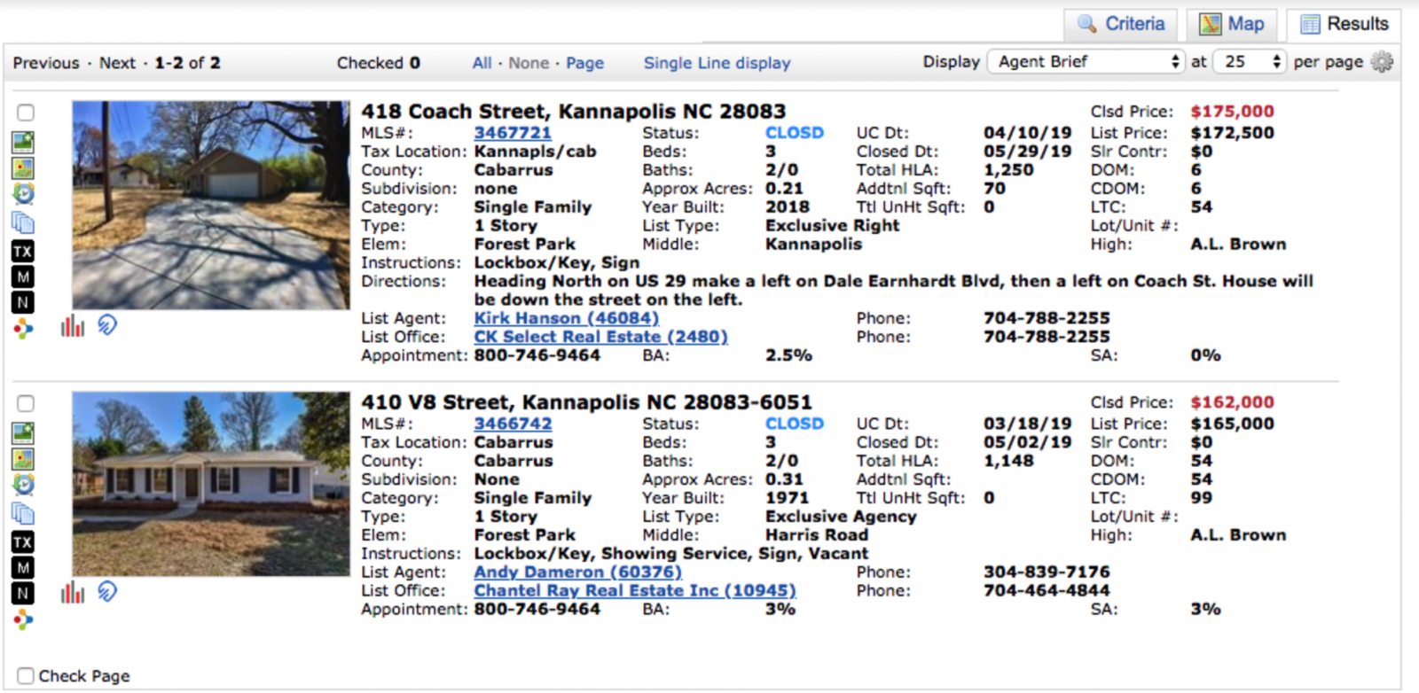Open map icon for 418 Coach Street listing
Image resolution: width=1419 pixels, height=693 pixels.
pyautogui.click(x=23, y=167)
